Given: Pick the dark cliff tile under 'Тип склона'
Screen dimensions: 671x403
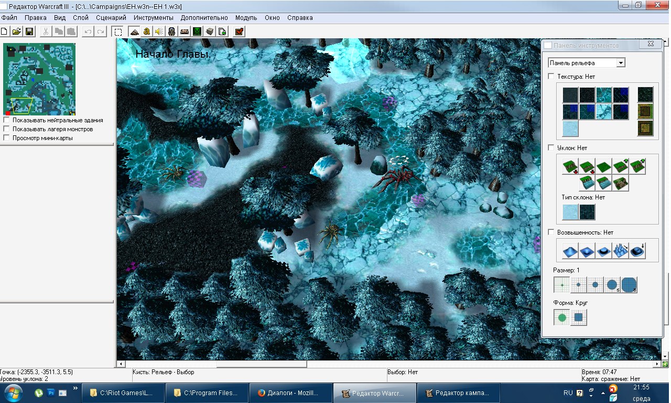Looking at the screenshot, I should click(587, 212).
